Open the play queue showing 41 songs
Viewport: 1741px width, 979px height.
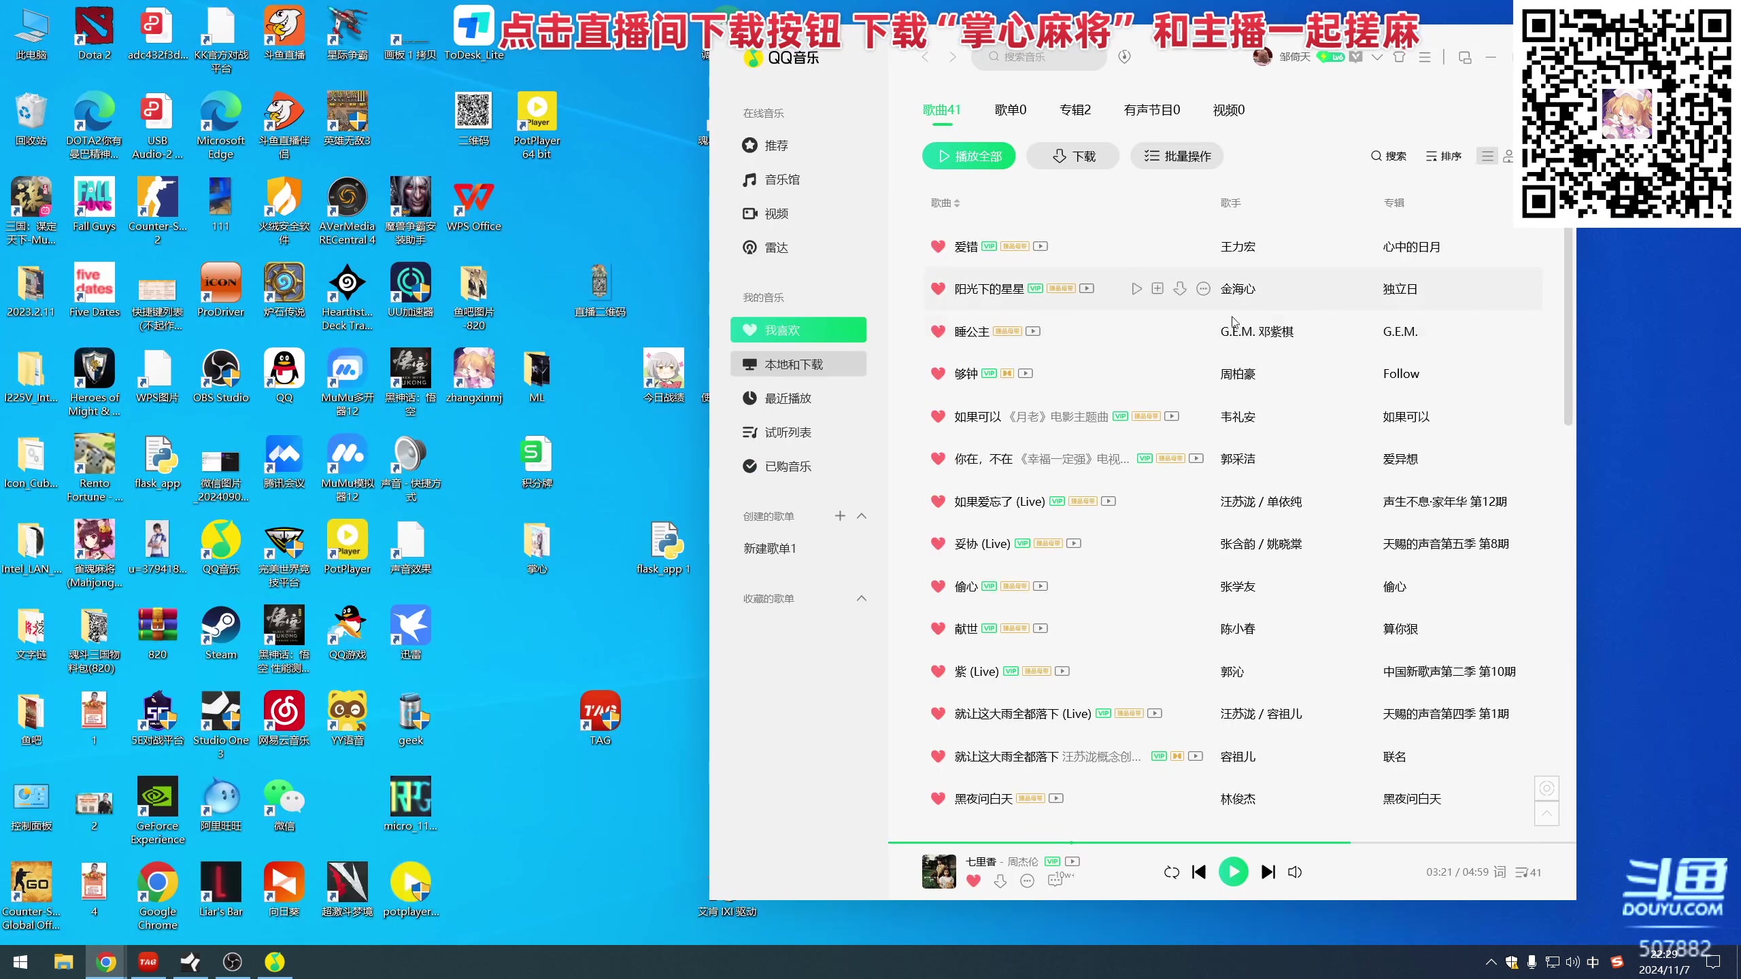(1528, 872)
